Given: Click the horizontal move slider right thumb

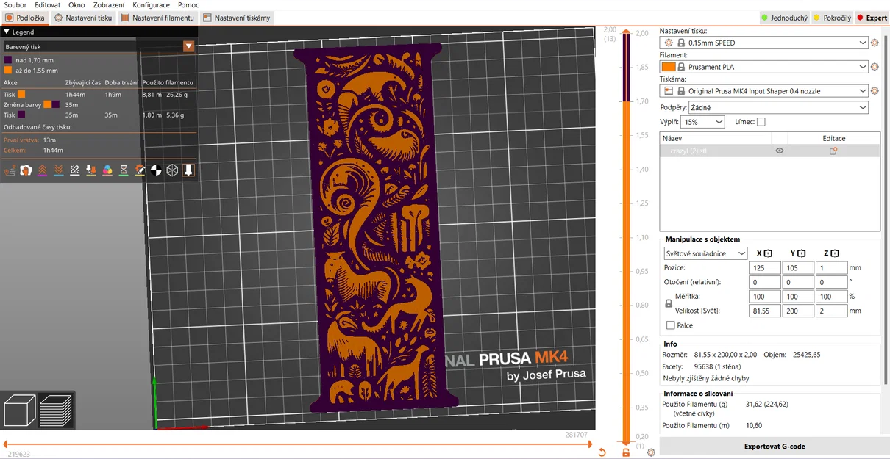Looking at the screenshot, I should [x=592, y=444].
